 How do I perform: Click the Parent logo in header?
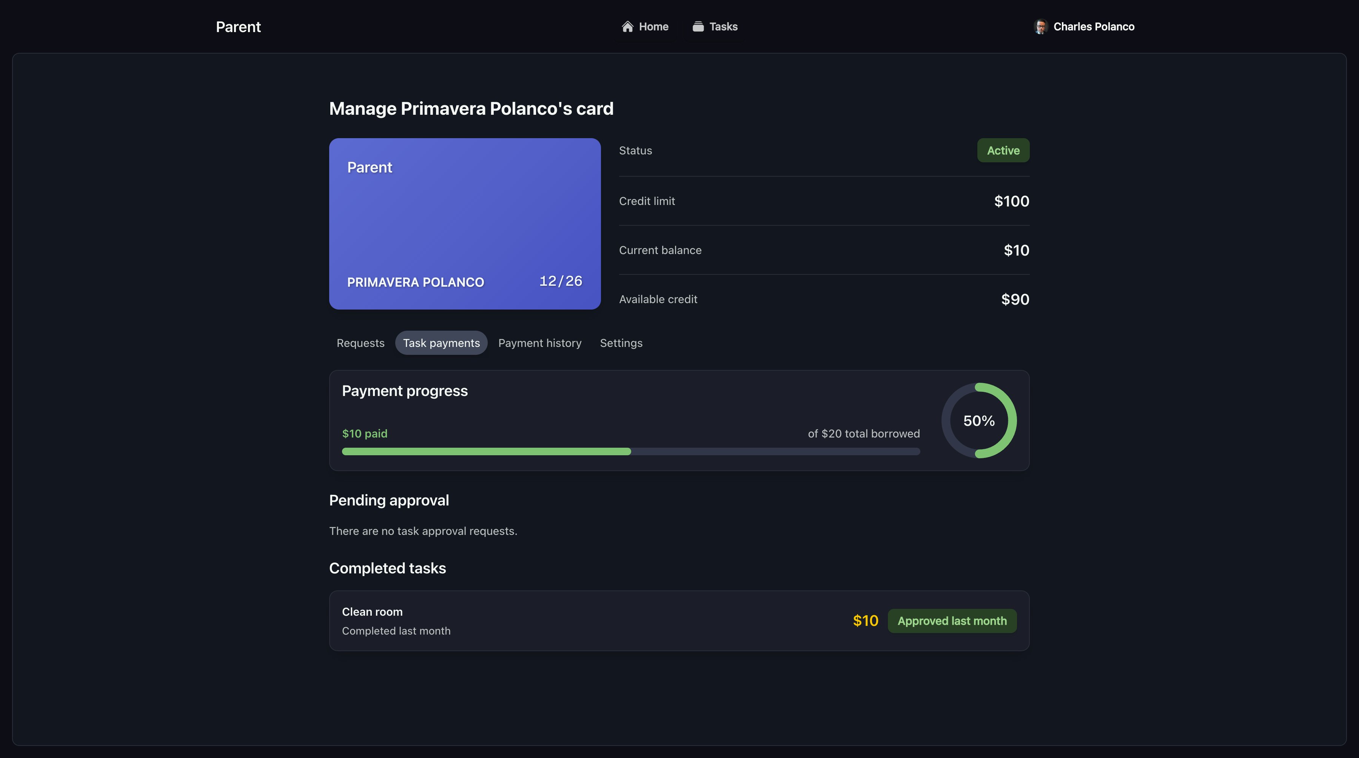(x=238, y=27)
